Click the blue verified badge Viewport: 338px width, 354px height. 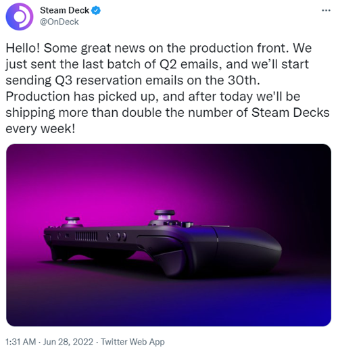point(96,10)
